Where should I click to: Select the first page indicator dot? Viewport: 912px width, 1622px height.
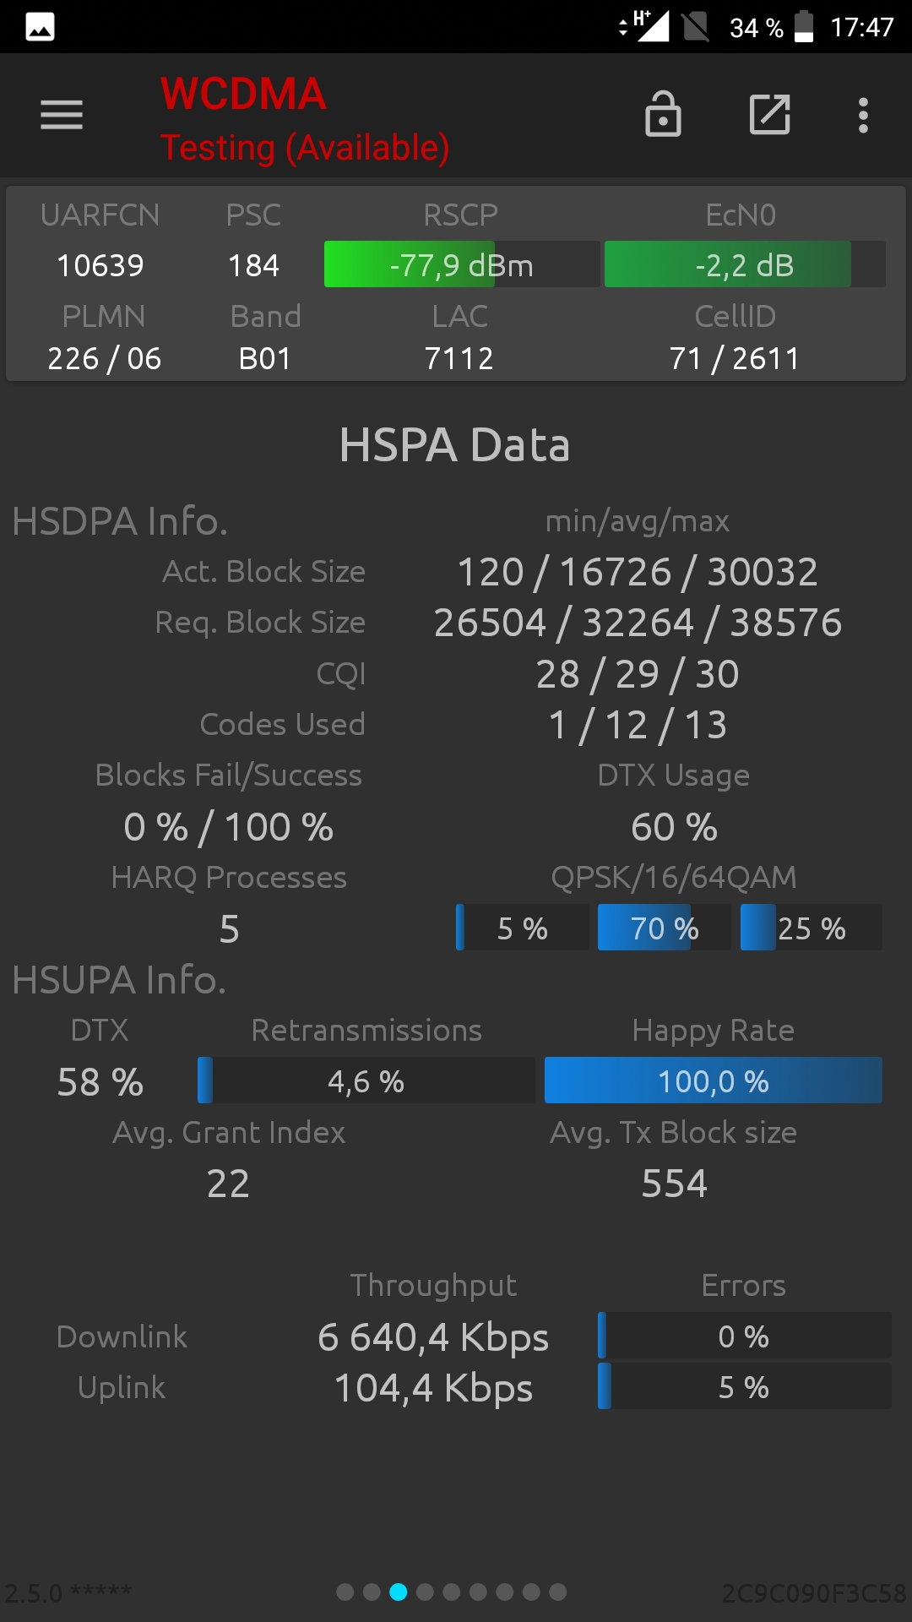point(345,1592)
